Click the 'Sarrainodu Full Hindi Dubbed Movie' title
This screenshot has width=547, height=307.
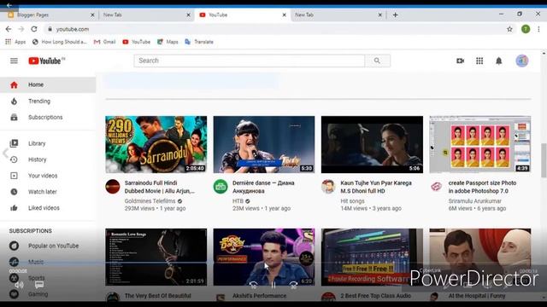point(160,187)
